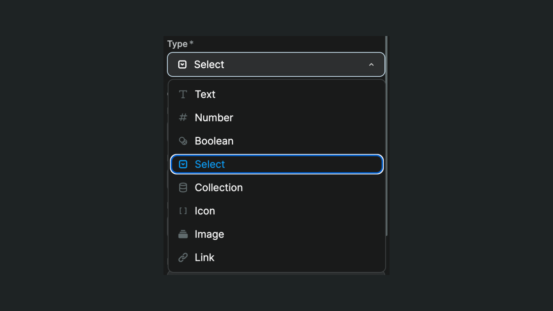Click the Select dropdown-box icon
The height and width of the screenshot is (311, 553).
point(183,164)
